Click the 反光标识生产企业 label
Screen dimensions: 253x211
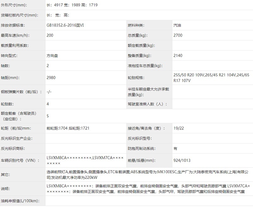coord(17,138)
